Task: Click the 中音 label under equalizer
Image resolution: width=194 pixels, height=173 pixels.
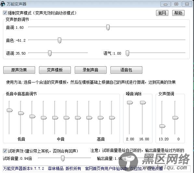Action: 61,139
